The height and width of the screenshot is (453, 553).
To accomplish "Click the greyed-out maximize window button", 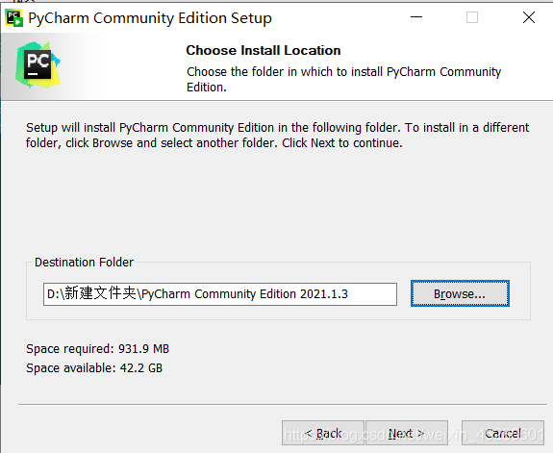I will (x=472, y=17).
